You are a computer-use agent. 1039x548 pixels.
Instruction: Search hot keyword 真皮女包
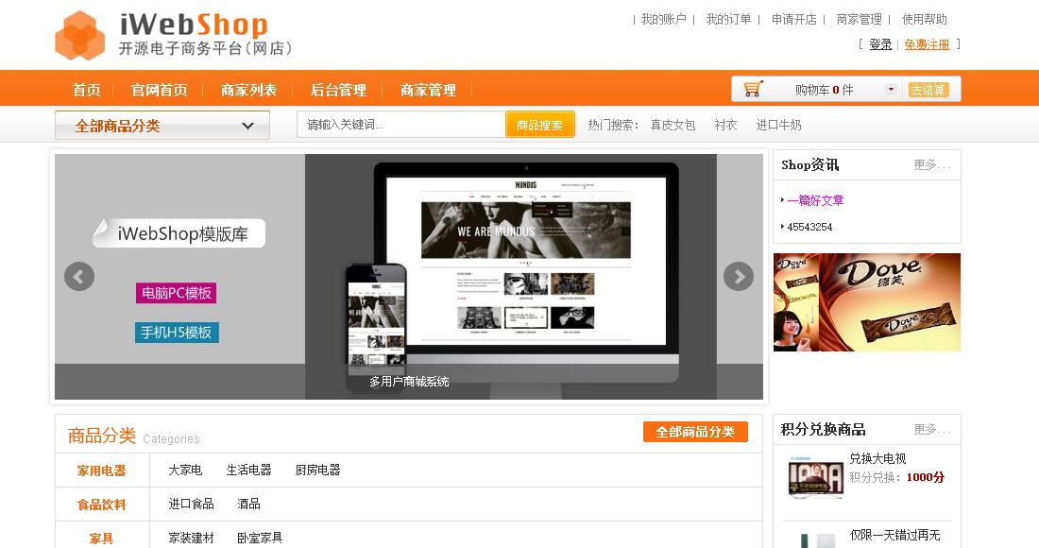pos(673,125)
